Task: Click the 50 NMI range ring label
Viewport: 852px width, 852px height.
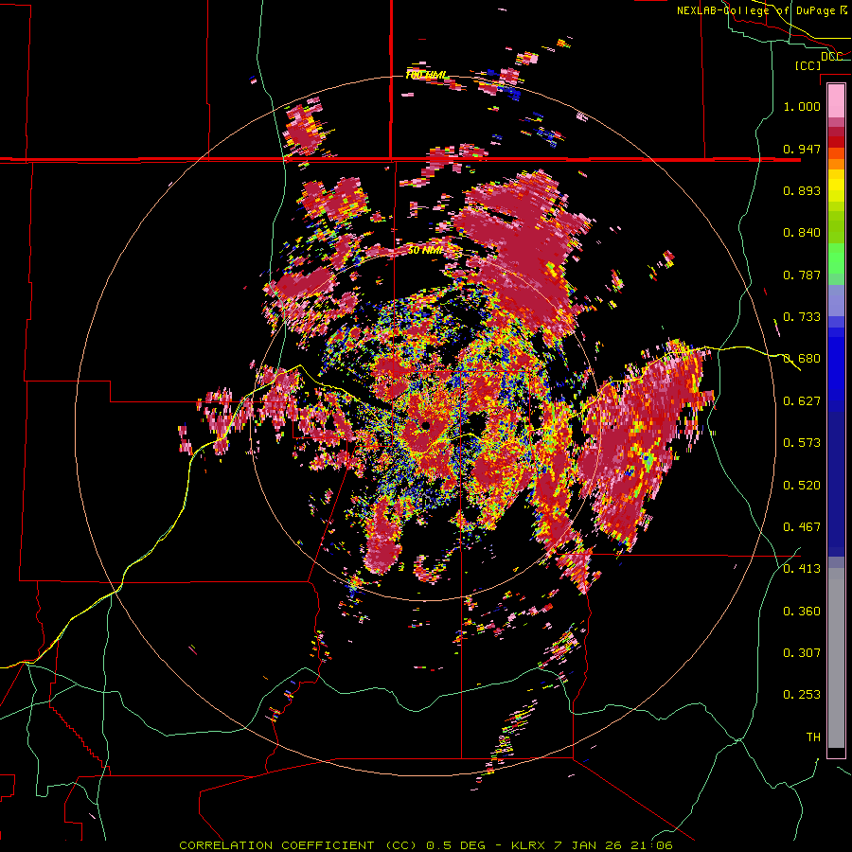Action: (425, 251)
